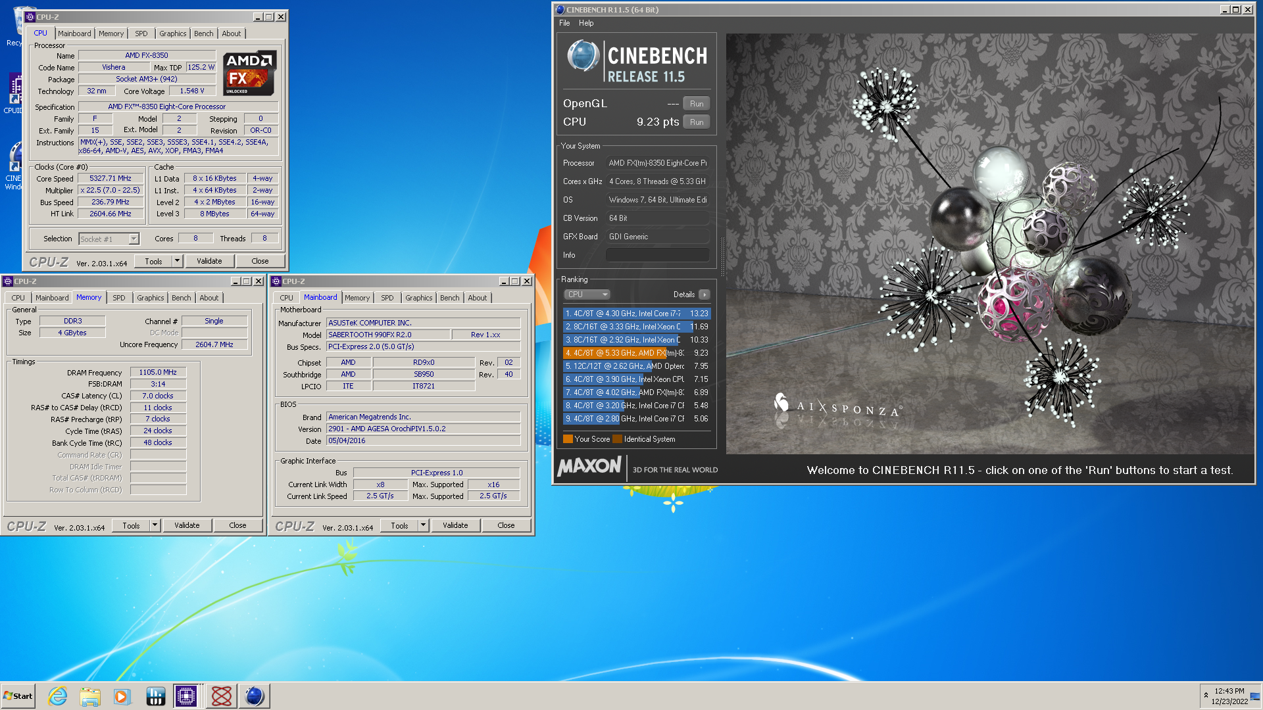Run the OpenGL test in Cinebench
The height and width of the screenshot is (710, 1263).
coord(697,104)
